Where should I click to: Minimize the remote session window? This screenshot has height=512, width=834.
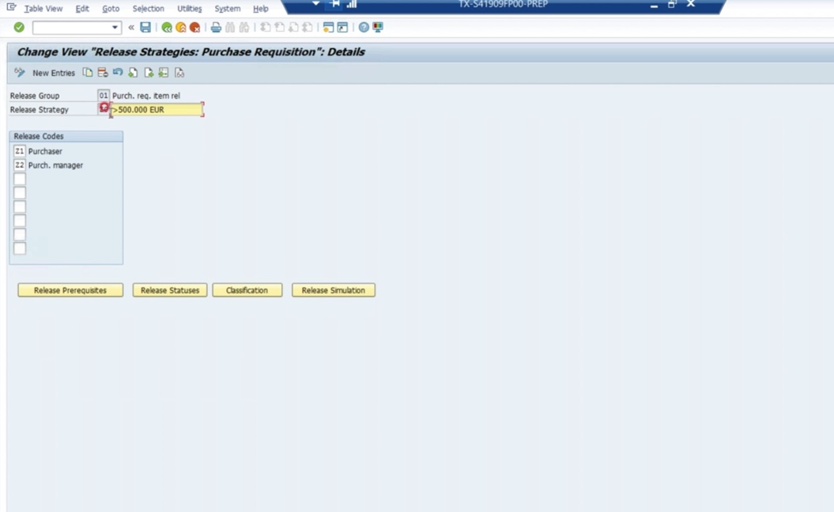tap(655, 5)
